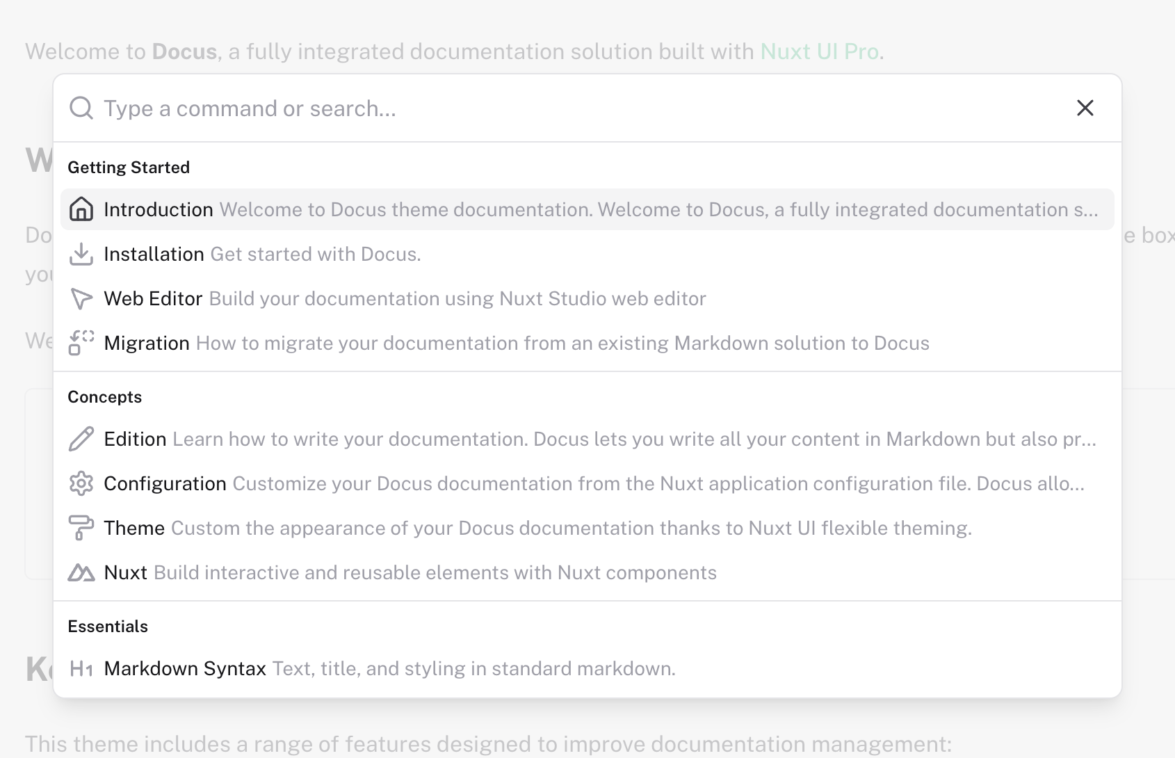1175x758 pixels.
Task: Select the Configuration entry under Concepts
Action: coord(165,483)
